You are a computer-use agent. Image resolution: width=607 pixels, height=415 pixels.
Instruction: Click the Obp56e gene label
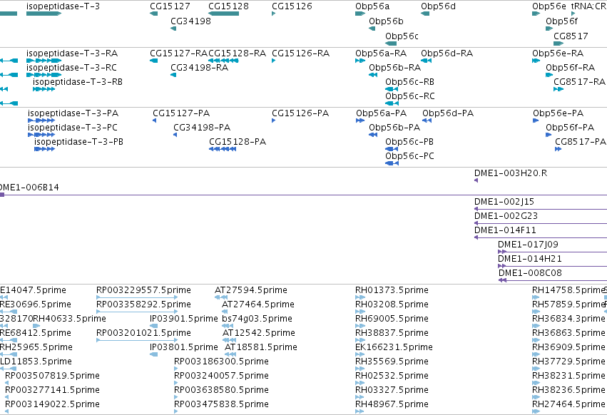[549, 6]
